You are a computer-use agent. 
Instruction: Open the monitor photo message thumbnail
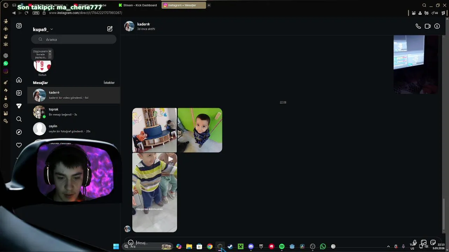tap(416, 64)
